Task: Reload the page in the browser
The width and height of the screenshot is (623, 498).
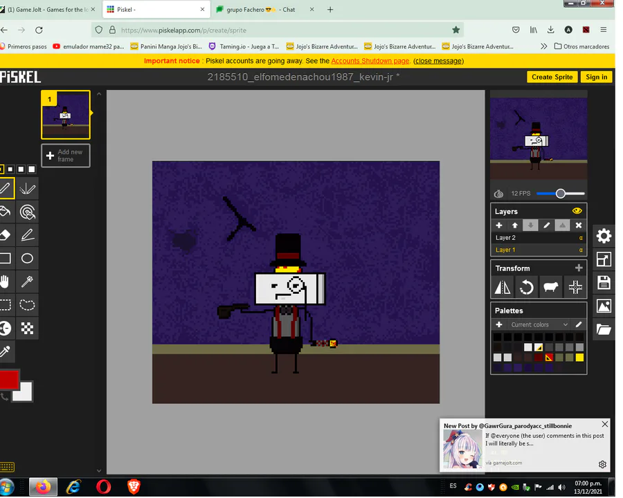Action: [x=39, y=30]
